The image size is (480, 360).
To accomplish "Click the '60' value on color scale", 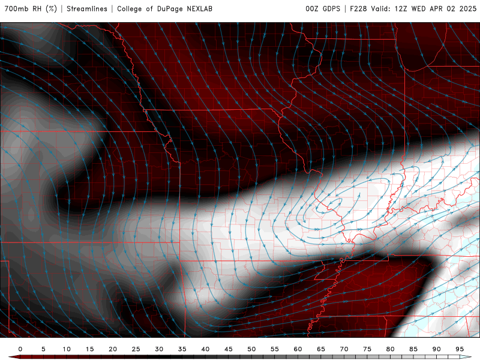I will 298,349.
